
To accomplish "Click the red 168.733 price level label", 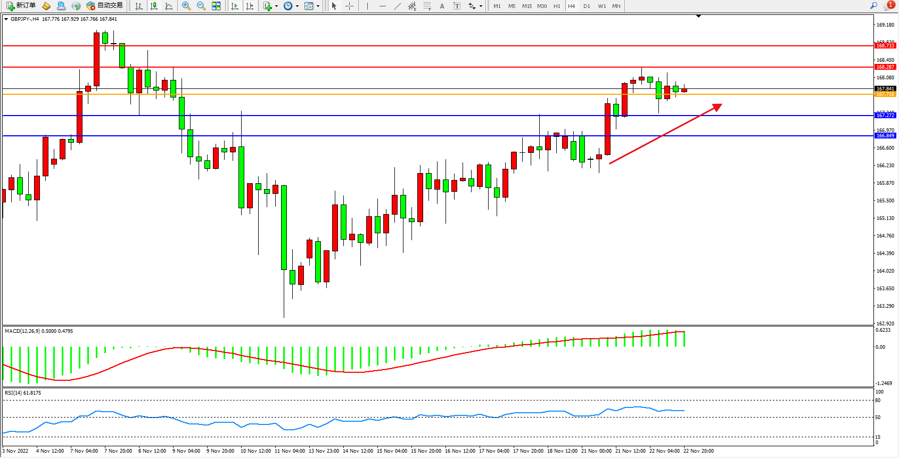I will click(885, 46).
